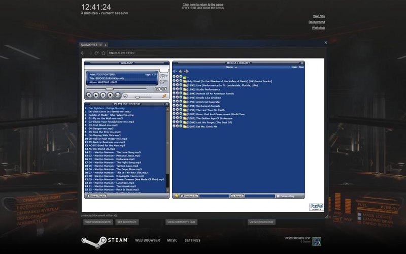Select playlist entry AC-DC-Stand Up.mp3
Screen dimensions: 406x254
102,149
